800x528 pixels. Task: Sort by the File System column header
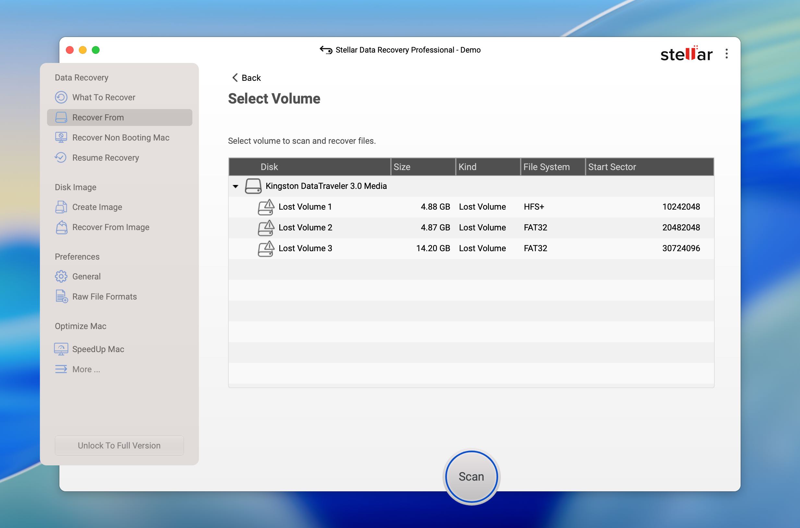pos(553,167)
